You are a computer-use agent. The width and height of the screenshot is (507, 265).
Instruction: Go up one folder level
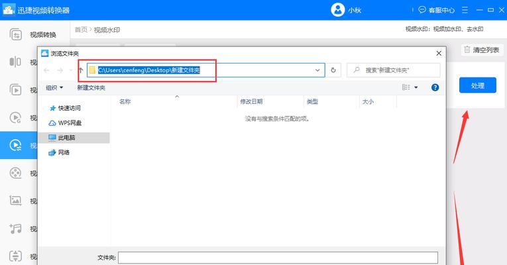click(x=81, y=70)
